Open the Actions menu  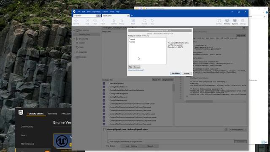tap(105, 12)
